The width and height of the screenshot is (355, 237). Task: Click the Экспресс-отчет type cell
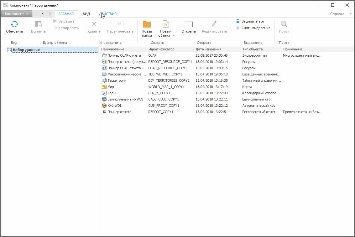[255, 55]
